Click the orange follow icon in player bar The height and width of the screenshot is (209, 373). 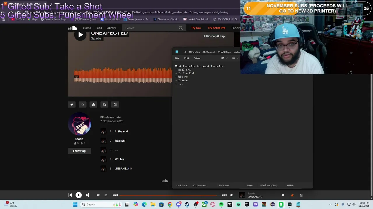tap(292, 195)
